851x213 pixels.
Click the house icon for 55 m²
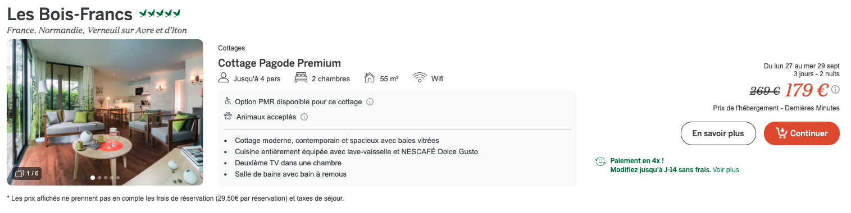[370, 78]
